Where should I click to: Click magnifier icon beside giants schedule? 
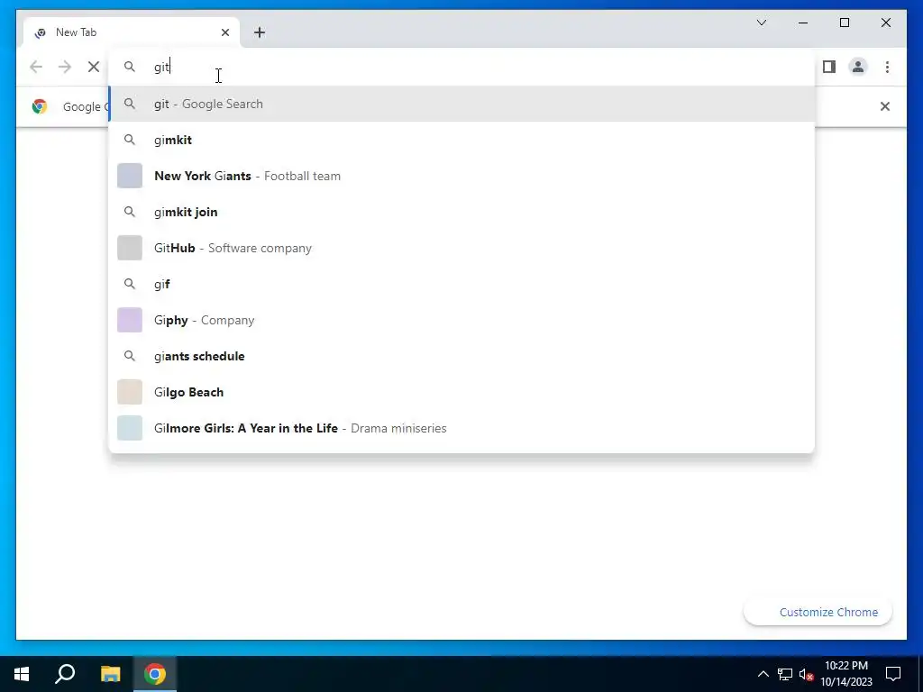pyautogui.click(x=130, y=356)
